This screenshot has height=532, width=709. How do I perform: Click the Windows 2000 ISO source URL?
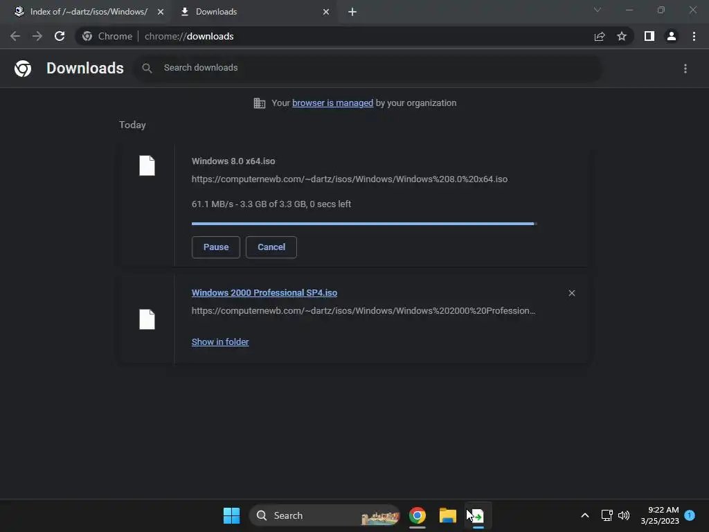tap(363, 311)
